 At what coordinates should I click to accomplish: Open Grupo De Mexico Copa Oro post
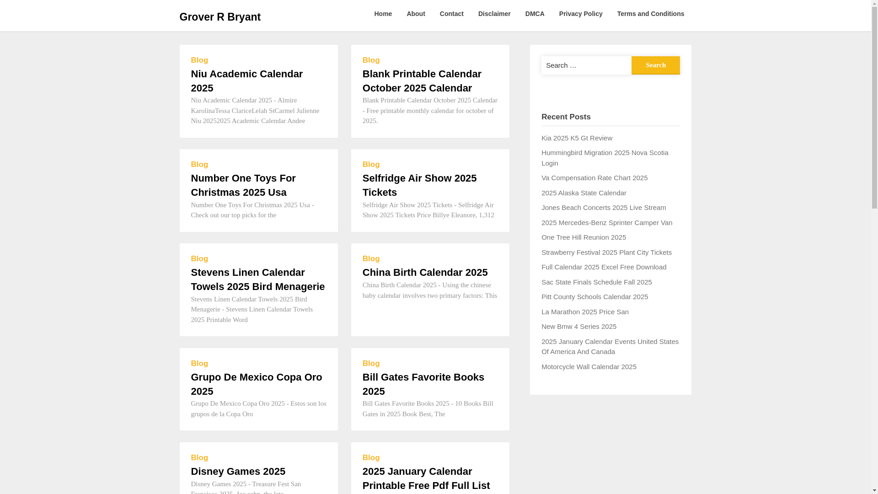pyautogui.click(x=257, y=384)
